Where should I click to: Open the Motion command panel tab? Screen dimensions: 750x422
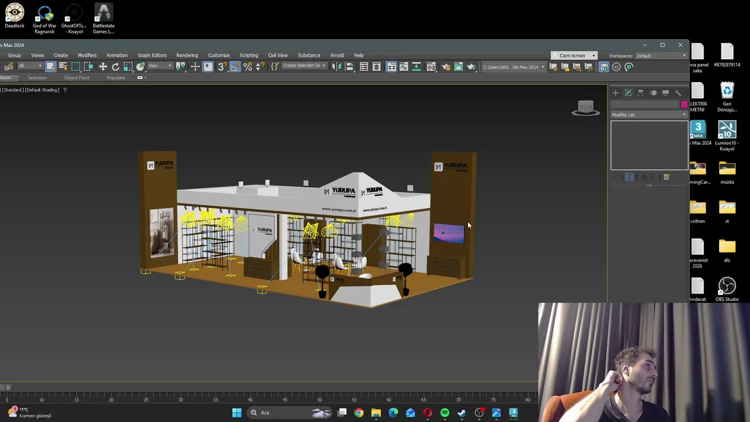pyautogui.click(x=653, y=93)
